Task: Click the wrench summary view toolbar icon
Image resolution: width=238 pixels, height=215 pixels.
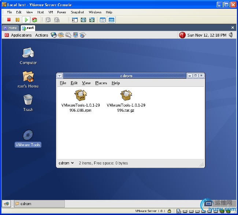Action: 103,20
